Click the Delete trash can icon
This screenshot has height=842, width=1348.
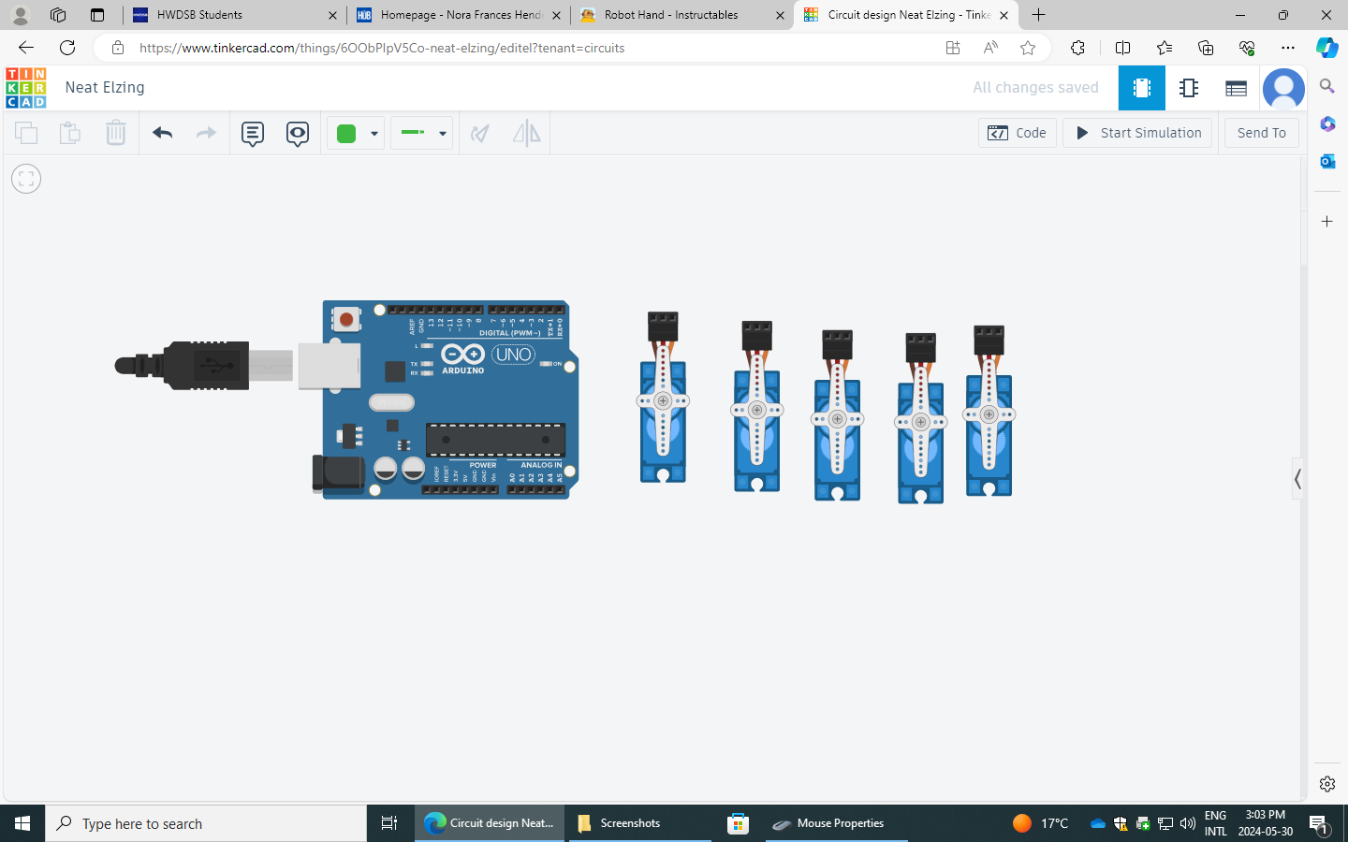[x=115, y=133]
